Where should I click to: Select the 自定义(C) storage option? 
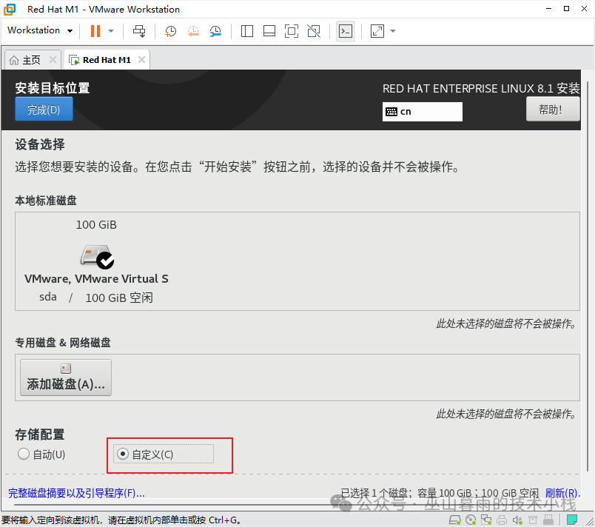tap(122, 454)
